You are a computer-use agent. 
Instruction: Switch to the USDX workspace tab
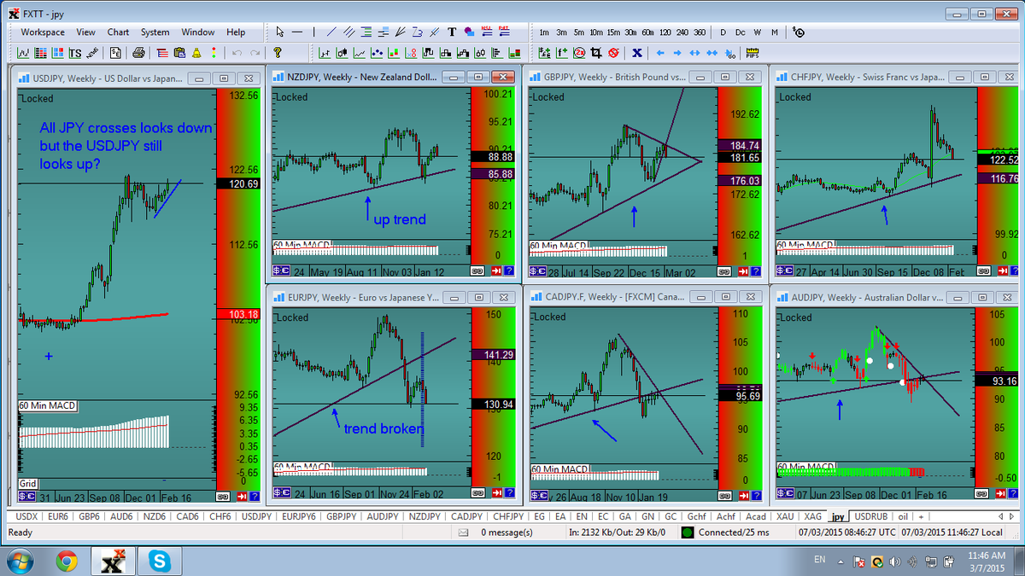point(26,517)
